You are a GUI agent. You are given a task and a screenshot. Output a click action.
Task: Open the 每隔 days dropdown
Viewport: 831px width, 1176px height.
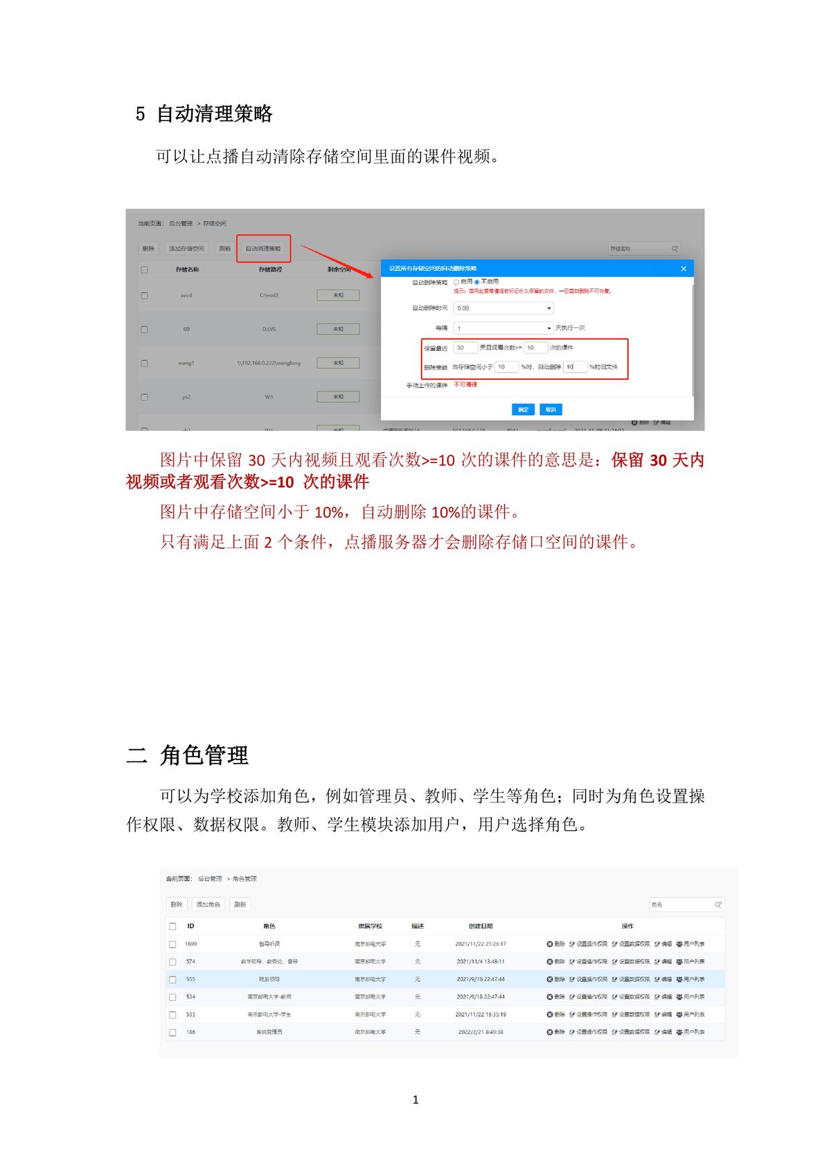pos(503,328)
